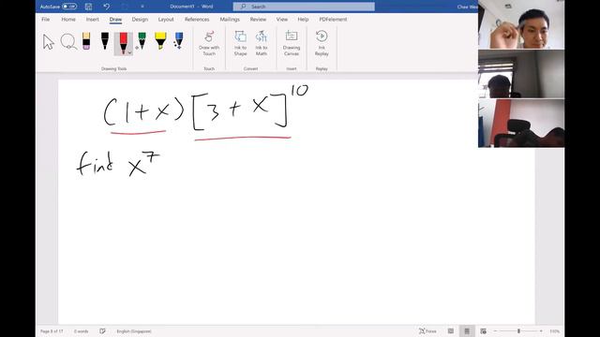
Task: Switch to Print Layout view
Action: pyautogui.click(x=467, y=331)
